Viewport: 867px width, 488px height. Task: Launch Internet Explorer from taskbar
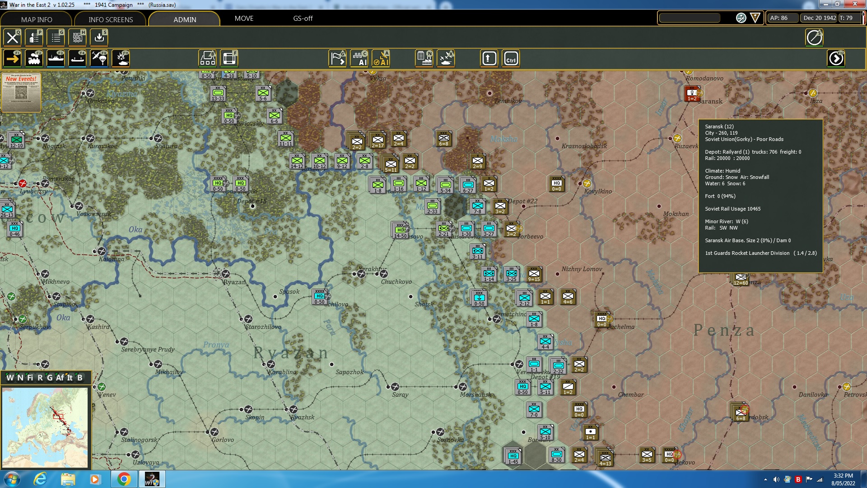tap(40, 479)
